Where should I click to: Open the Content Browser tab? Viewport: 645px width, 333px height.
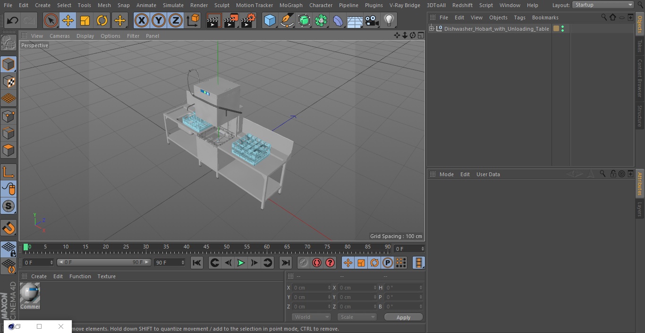(640, 77)
